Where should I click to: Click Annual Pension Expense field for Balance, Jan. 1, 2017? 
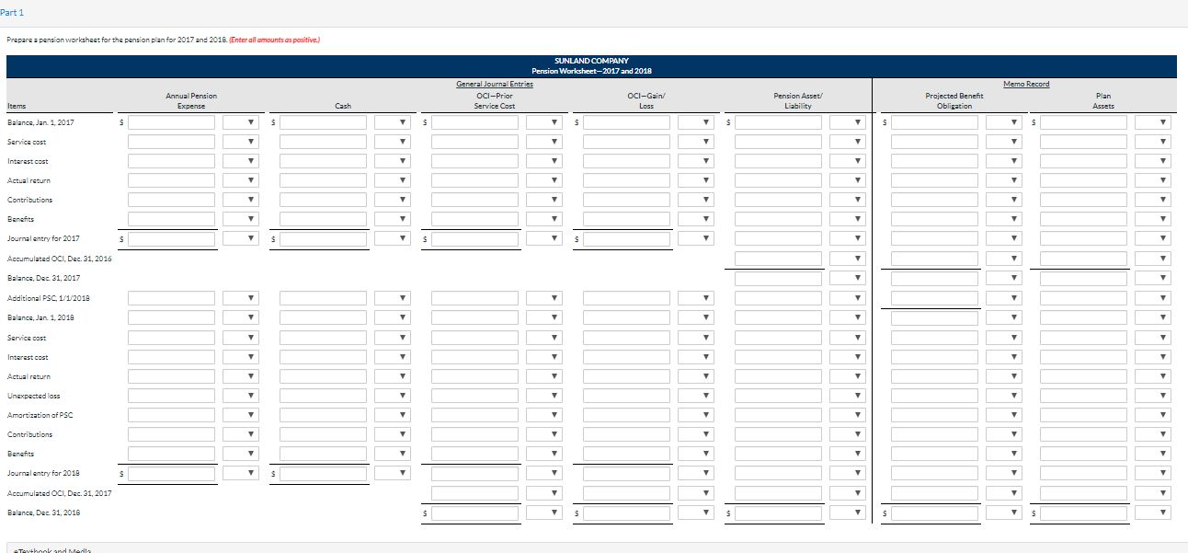[x=171, y=122]
